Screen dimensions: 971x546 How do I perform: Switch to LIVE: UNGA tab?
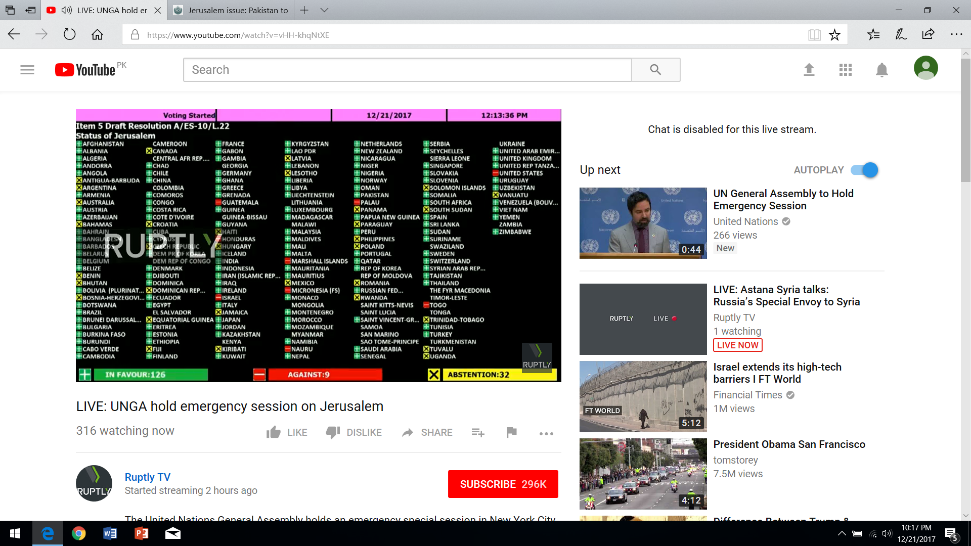105,10
